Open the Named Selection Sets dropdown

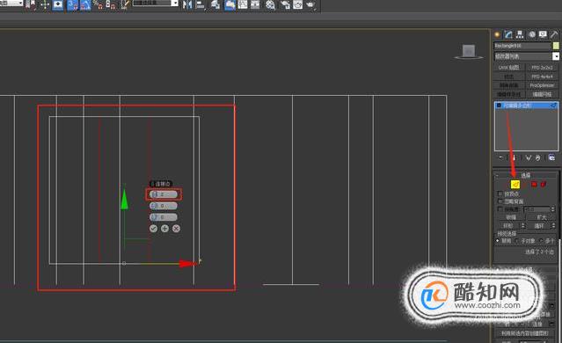(156, 4)
